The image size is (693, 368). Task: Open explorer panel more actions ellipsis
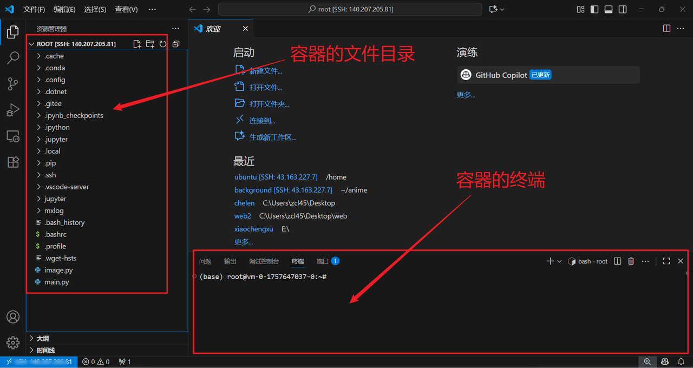(175, 29)
